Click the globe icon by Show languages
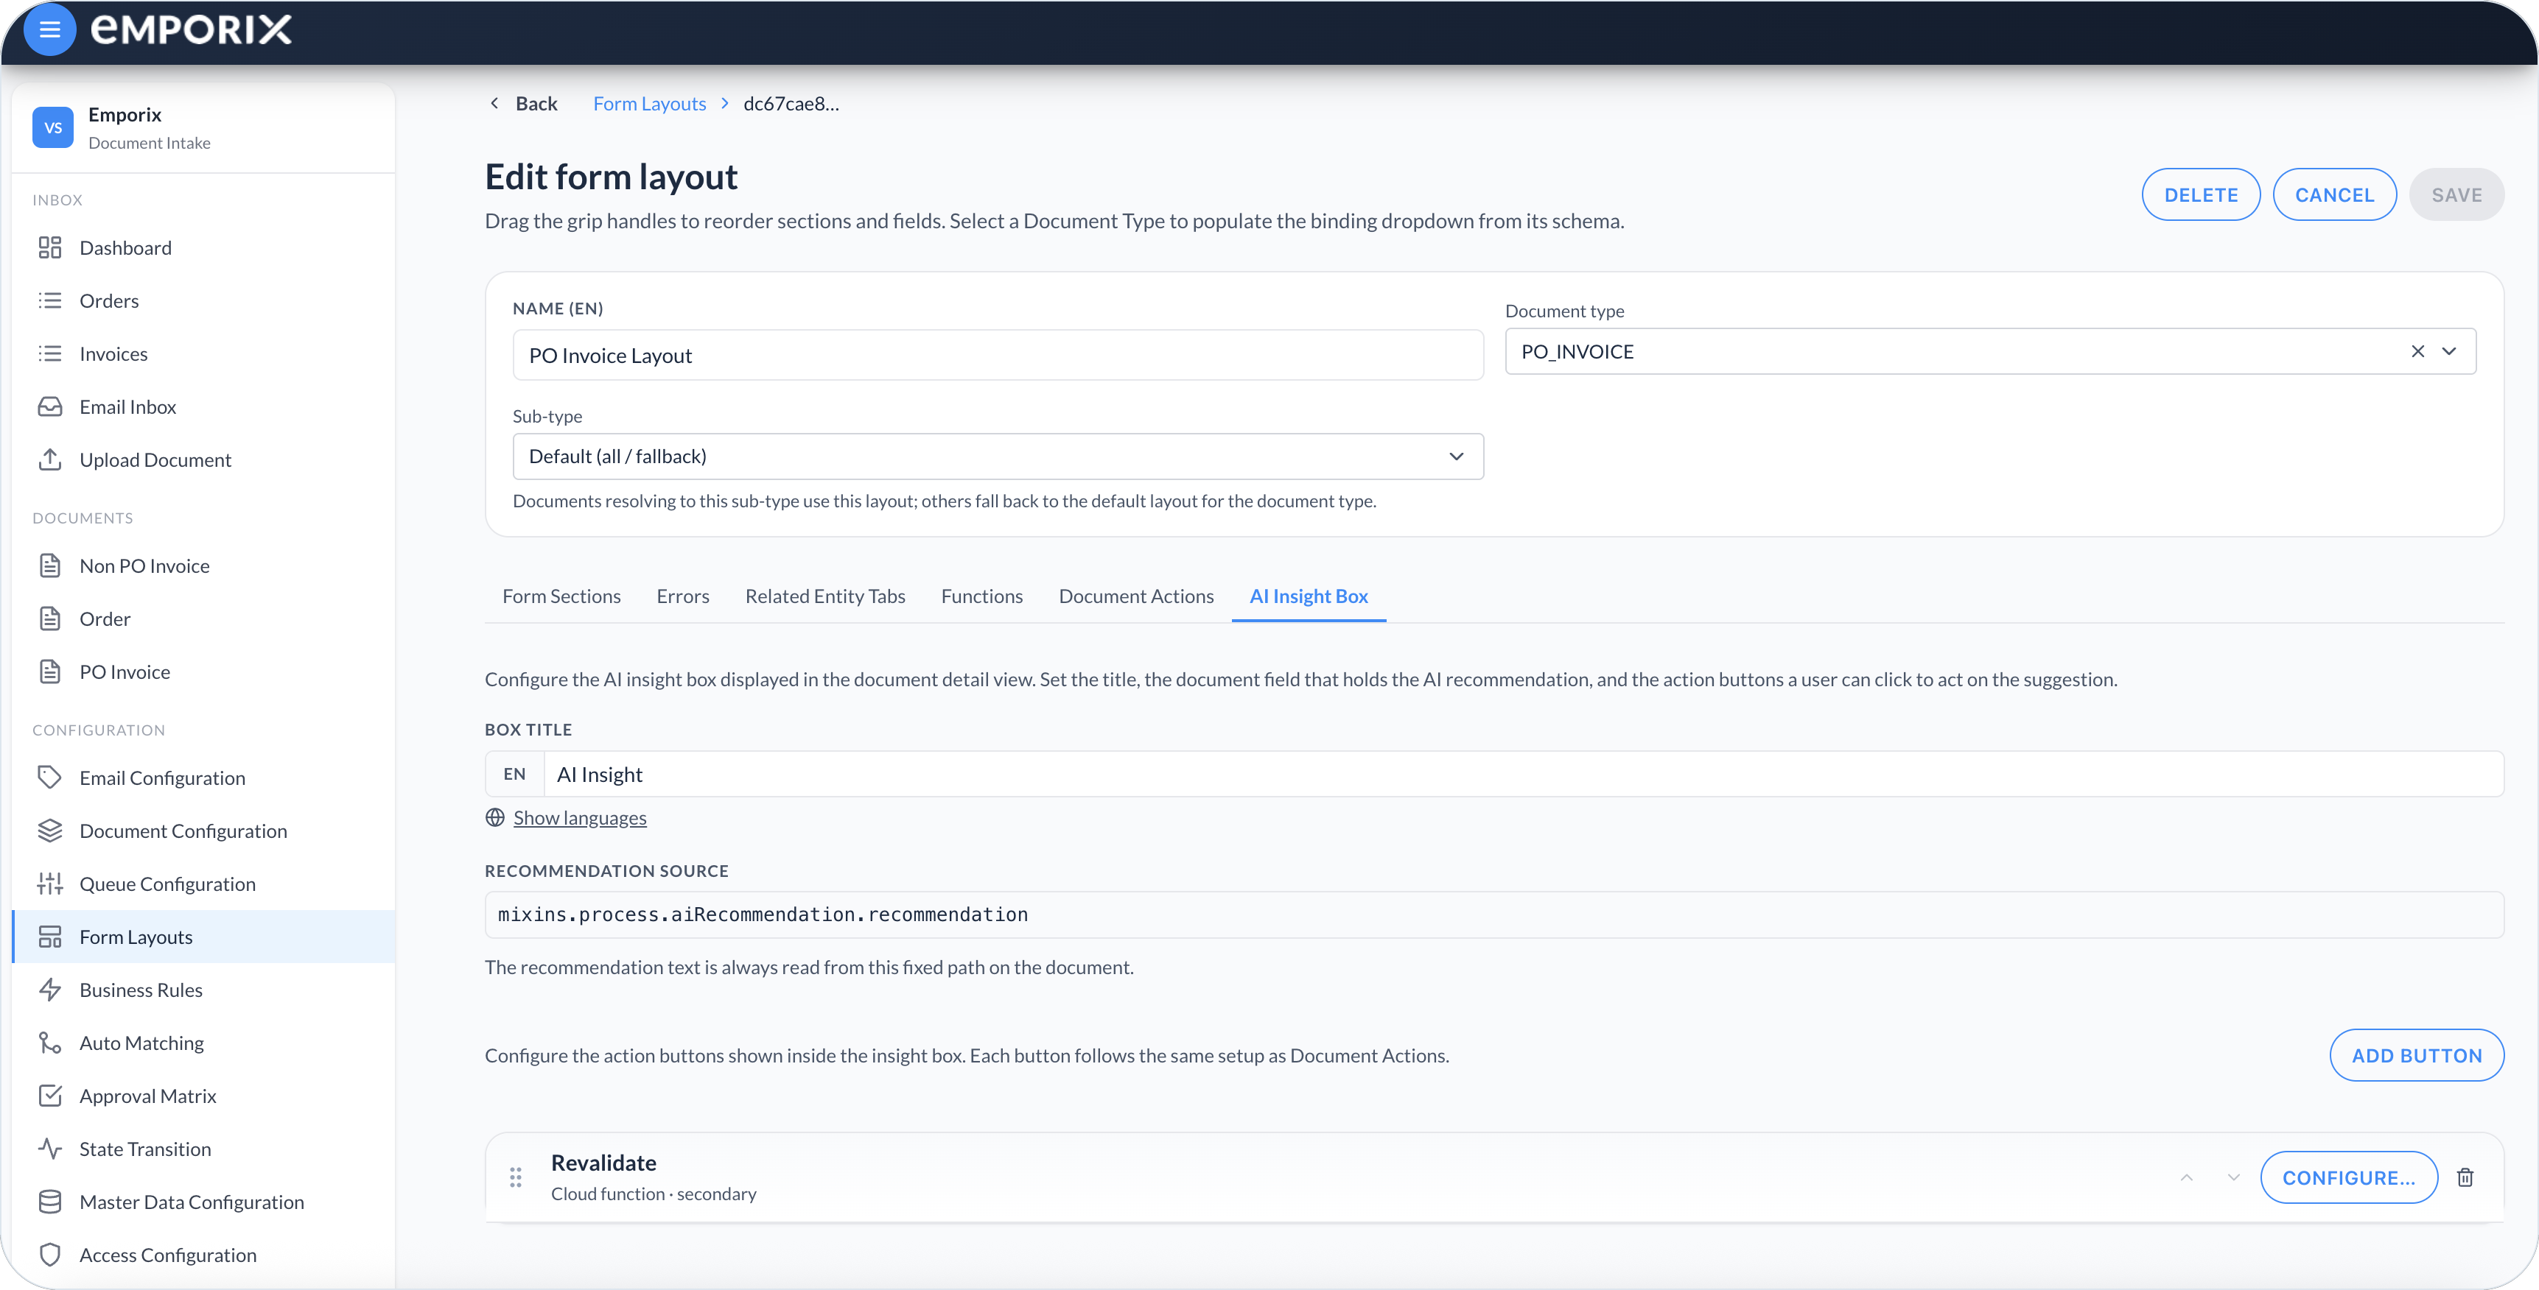The image size is (2539, 1290). [495, 818]
